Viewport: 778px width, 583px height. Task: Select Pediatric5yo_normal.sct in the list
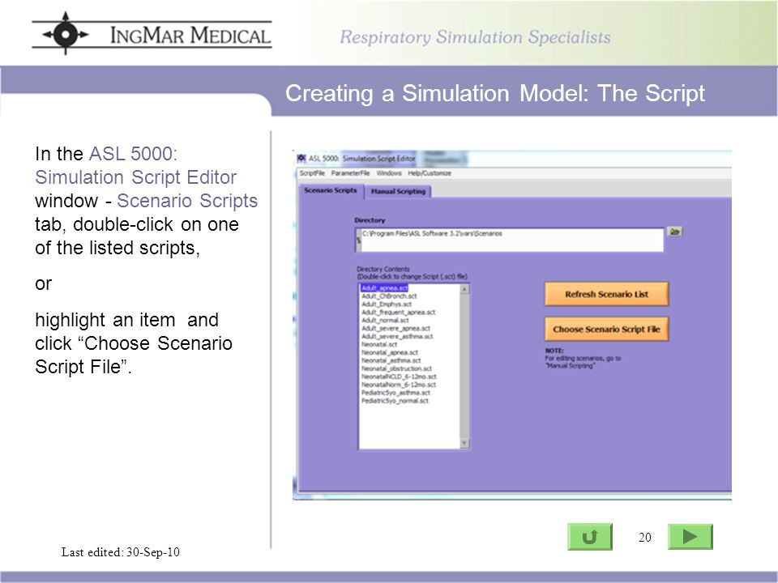[395, 401]
